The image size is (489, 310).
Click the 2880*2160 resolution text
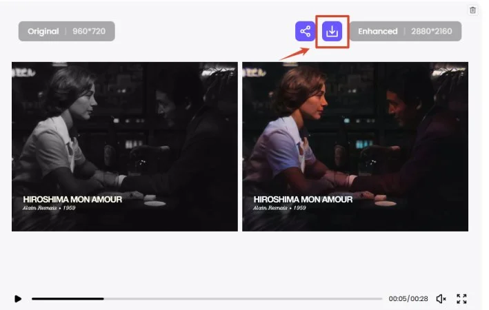pyautogui.click(x=431, y=31)
